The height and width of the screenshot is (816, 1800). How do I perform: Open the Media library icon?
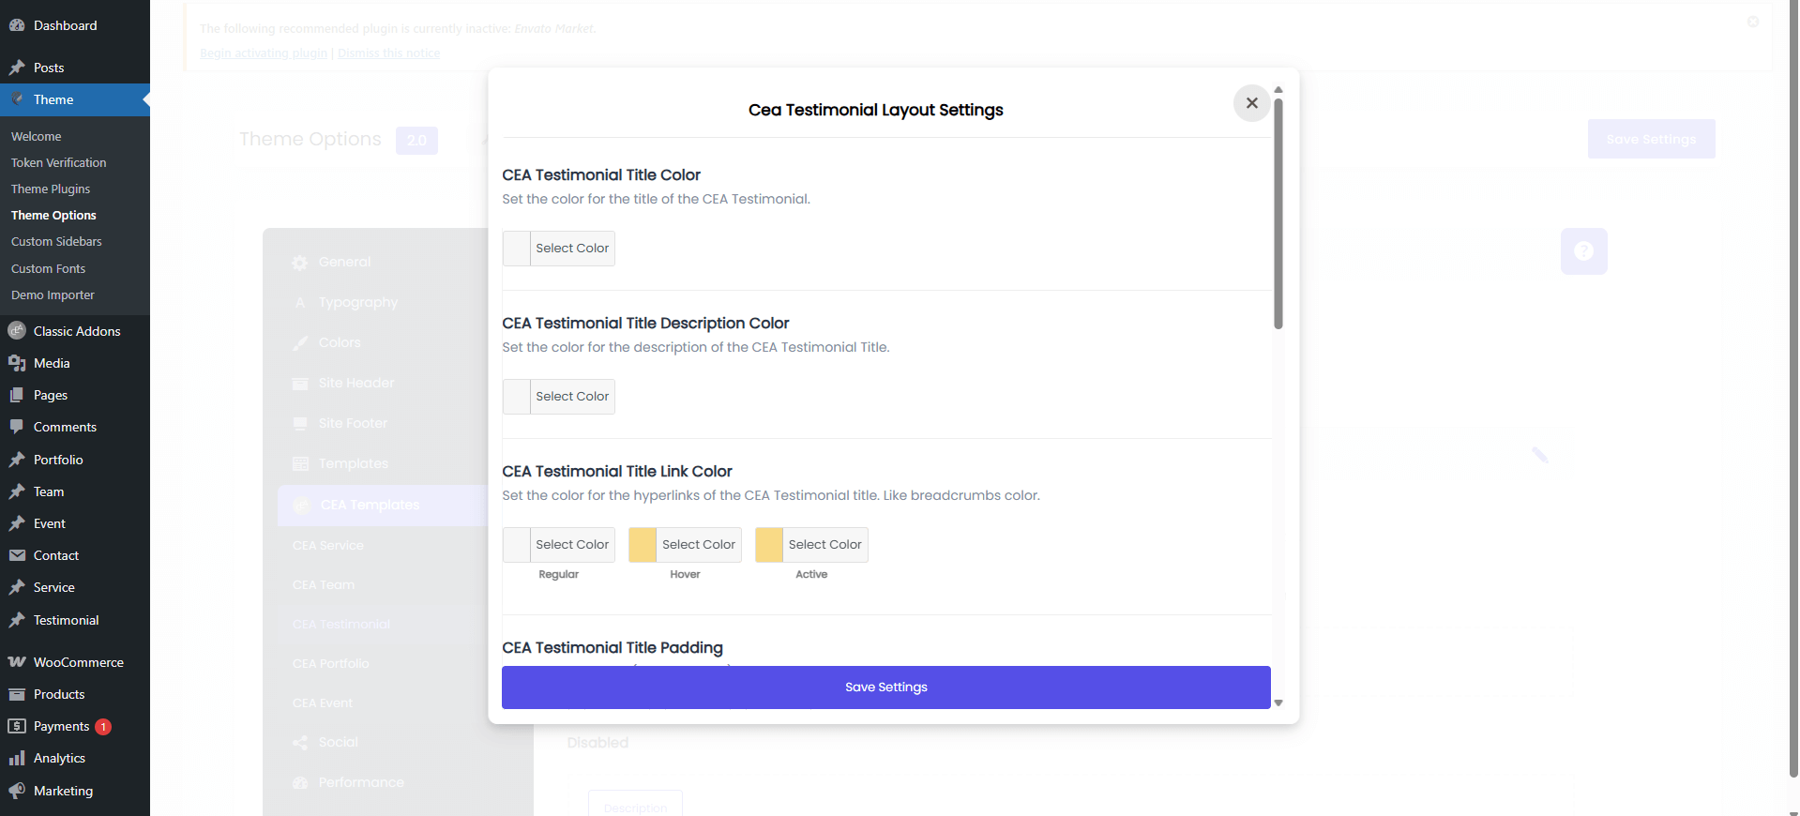(17, 363)
